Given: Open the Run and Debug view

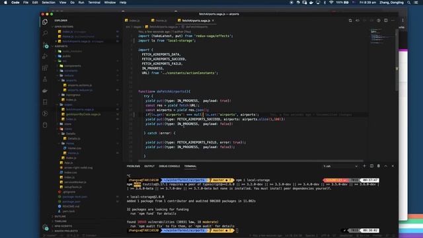Looking at the screenshot, I should click(45, 56).
